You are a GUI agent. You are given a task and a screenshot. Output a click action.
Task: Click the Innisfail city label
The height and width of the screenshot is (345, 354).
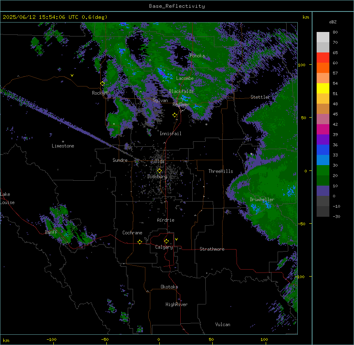coord(170,134)
